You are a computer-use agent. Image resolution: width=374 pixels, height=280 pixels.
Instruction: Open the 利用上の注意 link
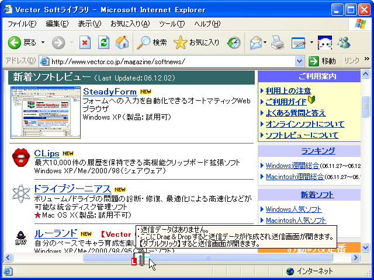(288, 91)
